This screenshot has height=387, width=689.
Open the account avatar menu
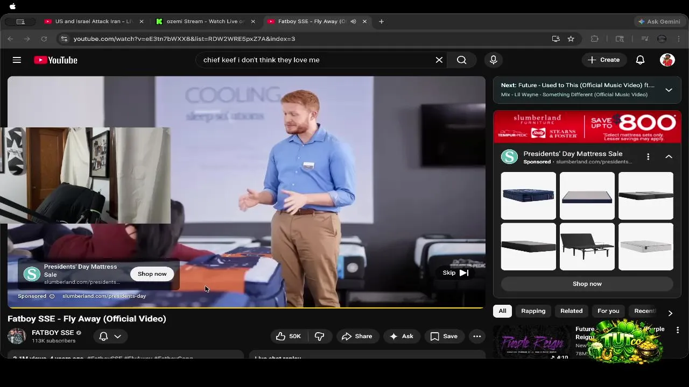[x=667, y=60]
